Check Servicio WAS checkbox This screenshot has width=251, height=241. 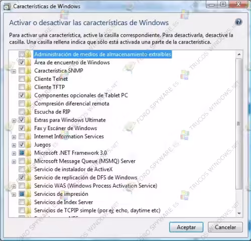(x=22, y=185)
